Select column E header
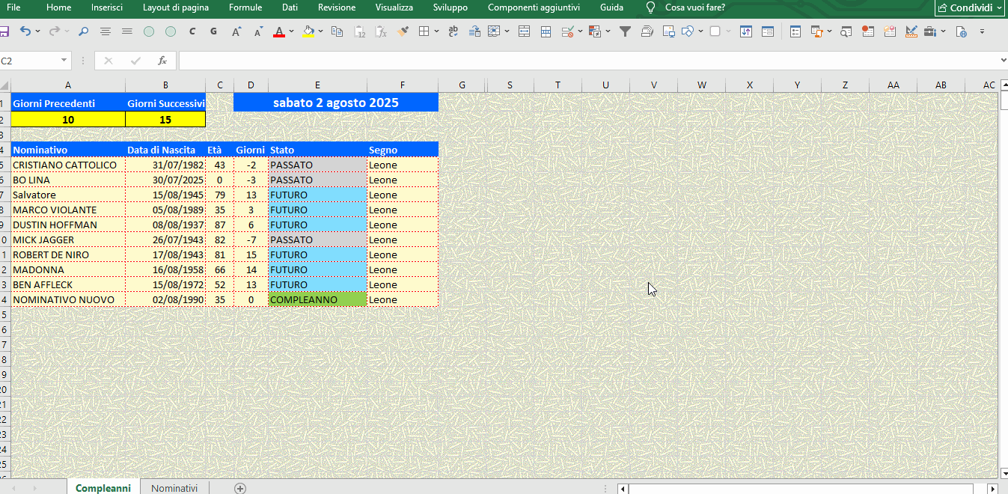 tap(317, 85)
